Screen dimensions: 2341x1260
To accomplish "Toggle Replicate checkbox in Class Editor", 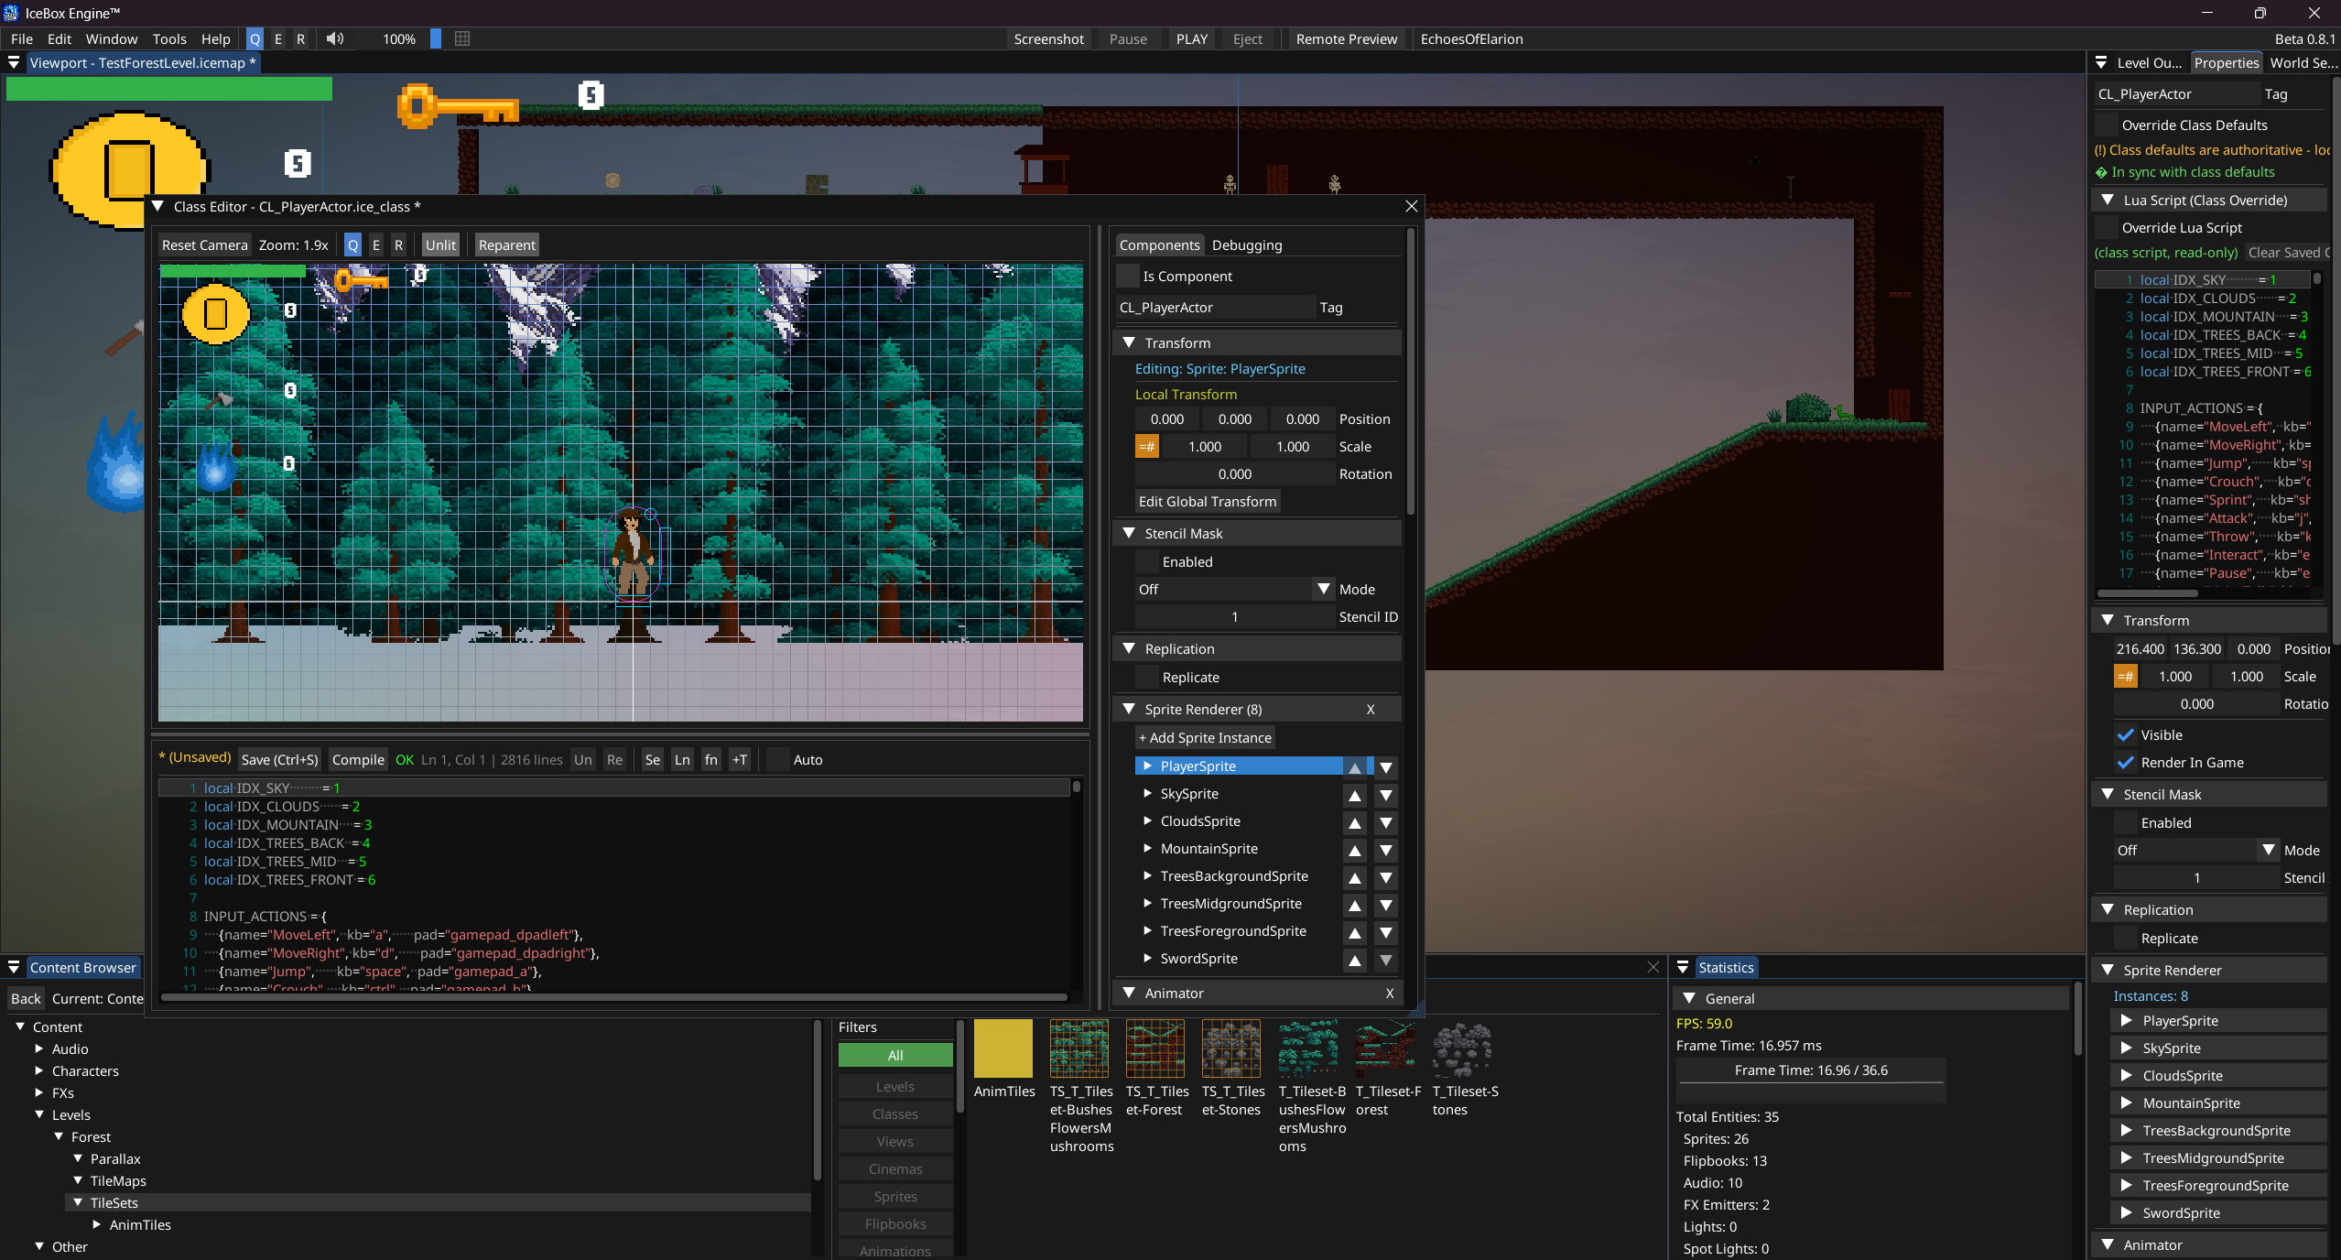I will (x=1146, y=678).
